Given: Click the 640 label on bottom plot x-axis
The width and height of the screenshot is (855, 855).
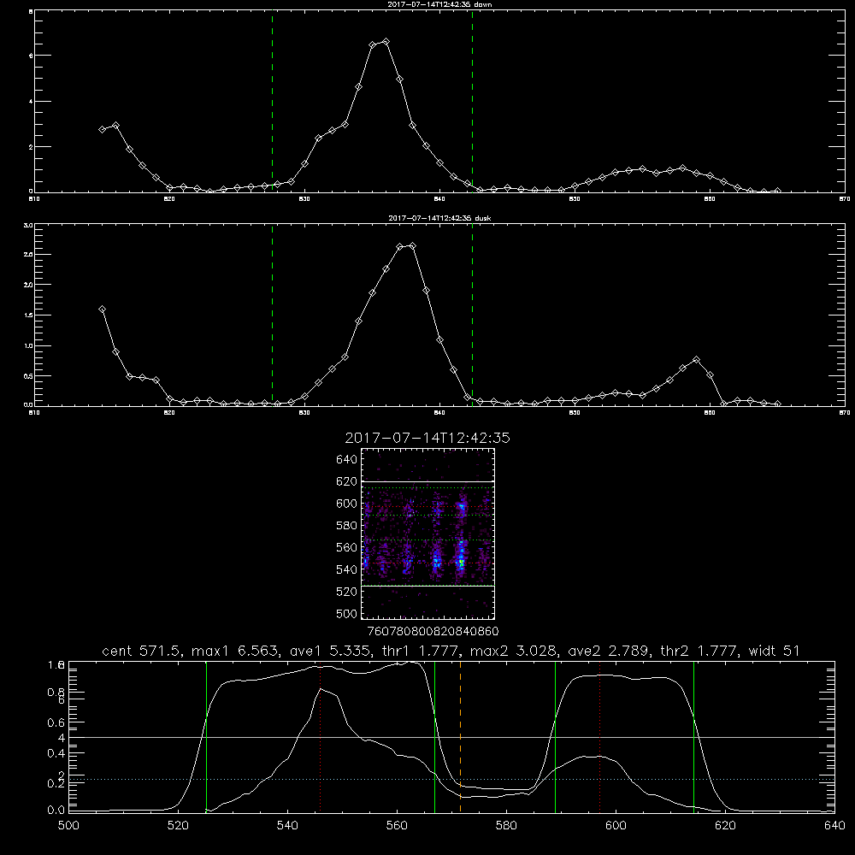Looking at the screenshot, I should click(834, 826).
